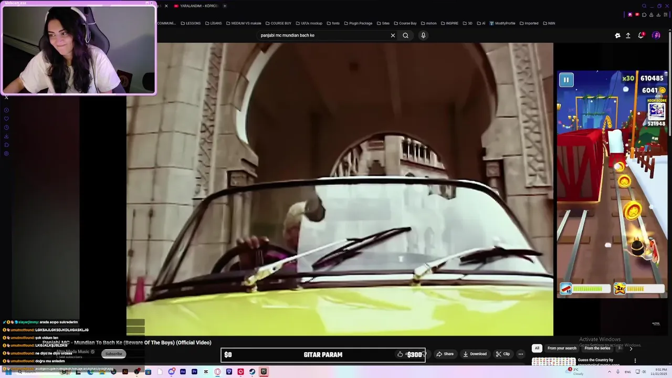Pause the Subway Surfers game
672x378 pixels.
[566, 80]
